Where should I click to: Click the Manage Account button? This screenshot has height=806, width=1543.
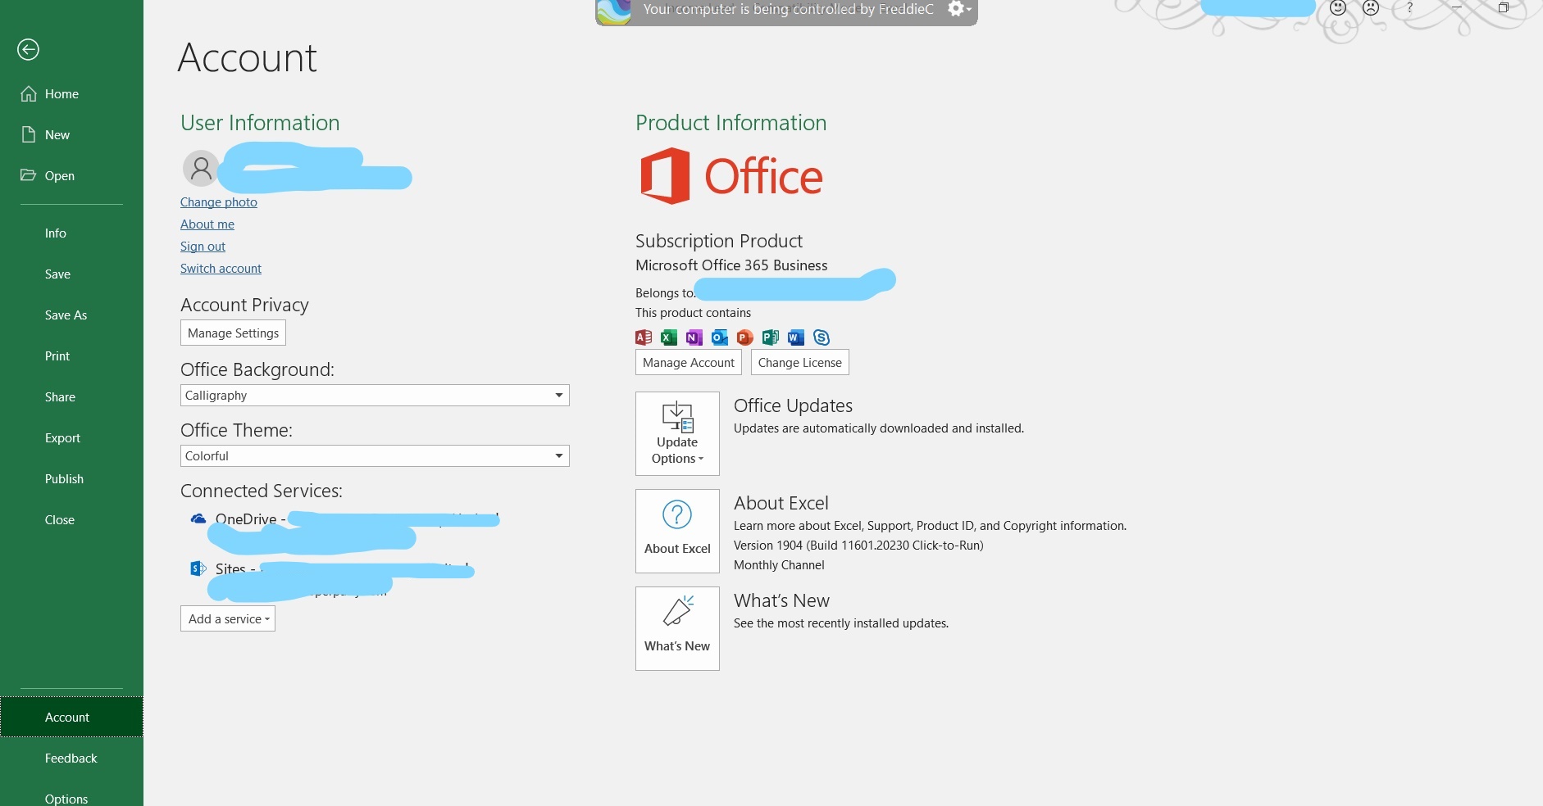689,363
